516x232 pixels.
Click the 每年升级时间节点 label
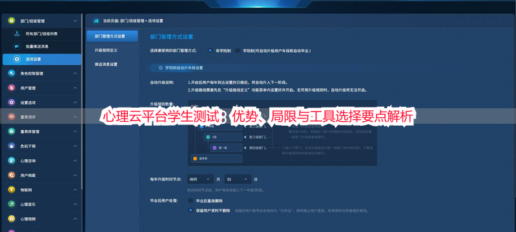pos(166,179)
